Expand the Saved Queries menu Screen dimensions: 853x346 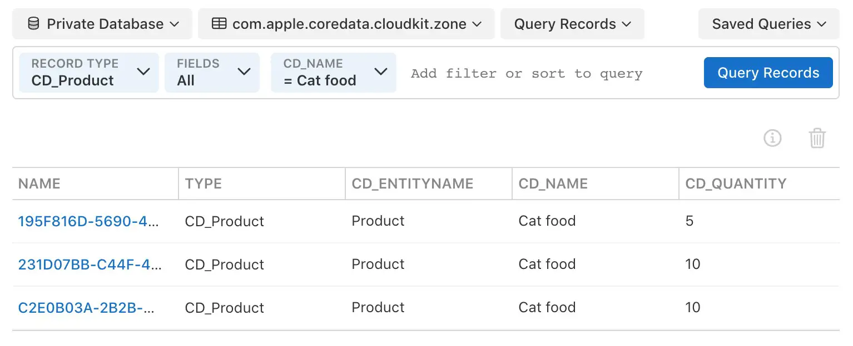(x=768, y=24)
